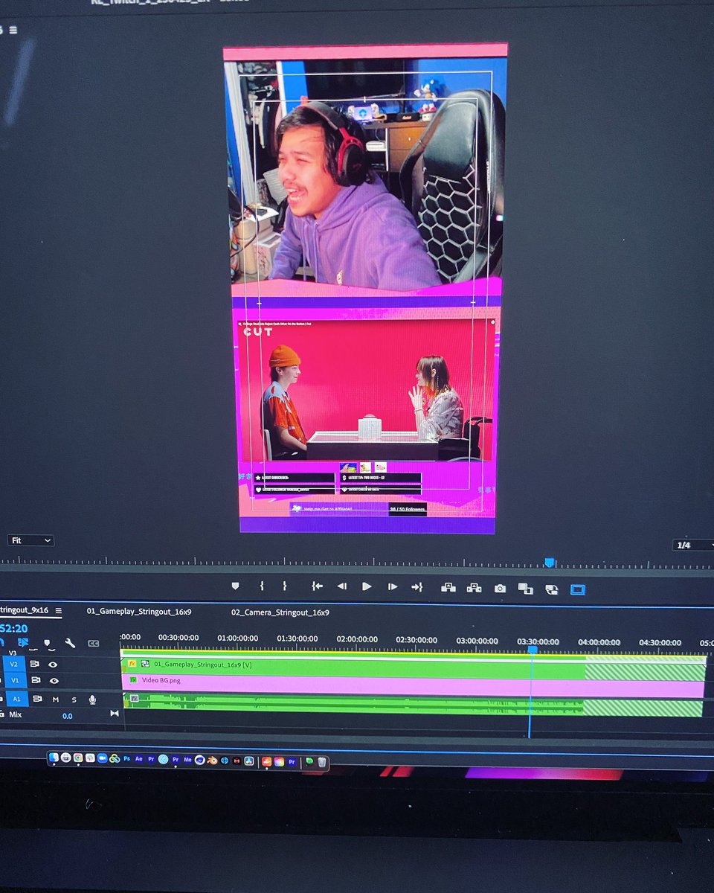
Task: Click the timeline ruler at 02:00:00:00
Action: click(357, 638)
